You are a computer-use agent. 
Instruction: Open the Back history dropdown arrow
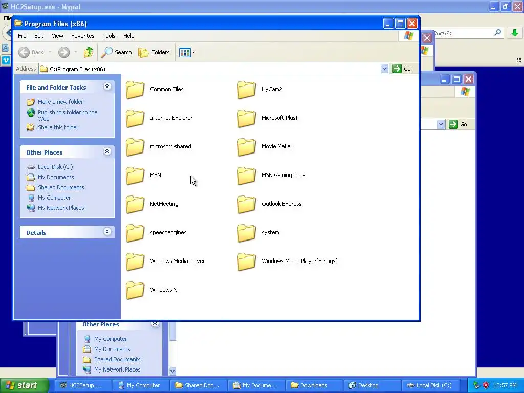click(50, 52)
